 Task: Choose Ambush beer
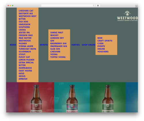23,79
